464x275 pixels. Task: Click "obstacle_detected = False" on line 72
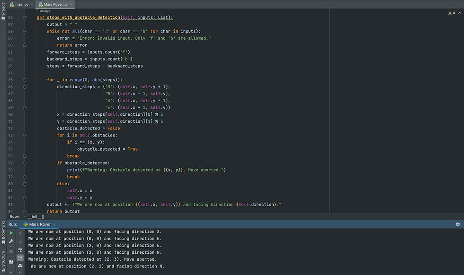[89, 129]
